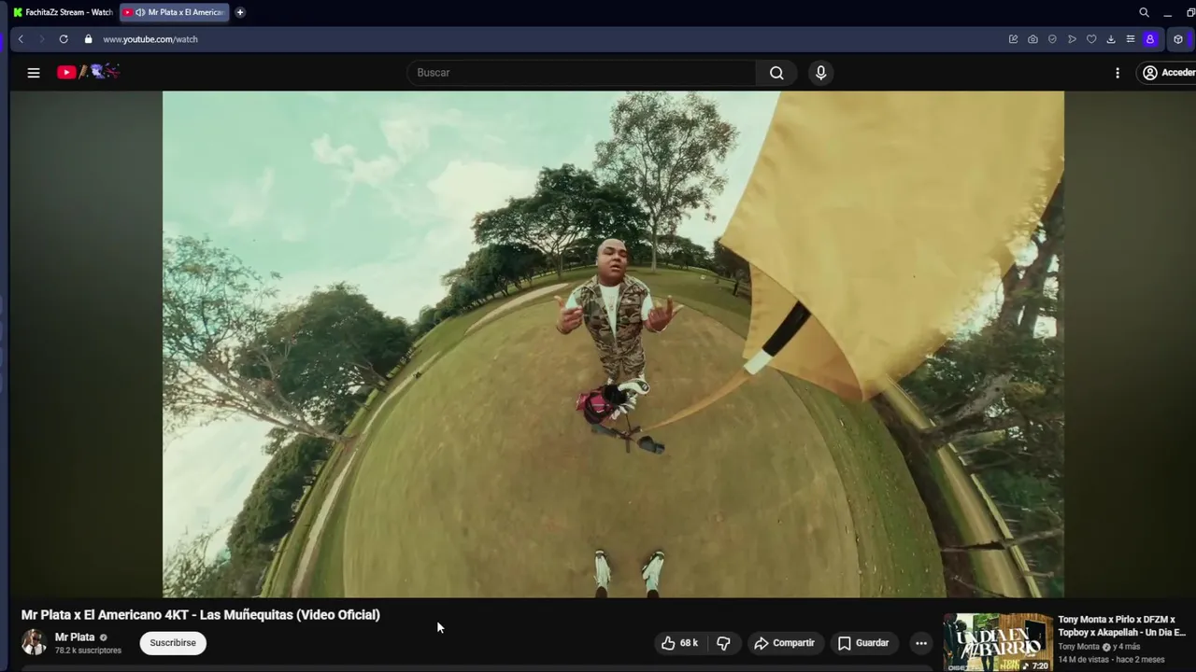Restore down the browser window

(1190, 12)
